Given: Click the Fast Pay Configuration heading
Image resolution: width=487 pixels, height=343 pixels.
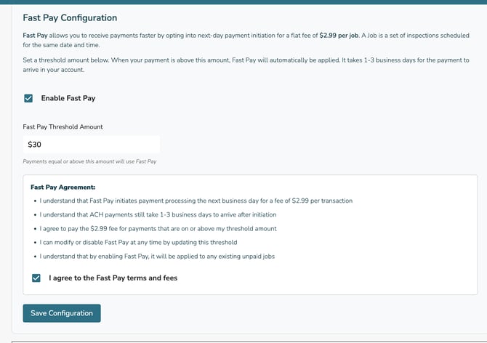Looking at the screenshot, I should click(70, 17).
